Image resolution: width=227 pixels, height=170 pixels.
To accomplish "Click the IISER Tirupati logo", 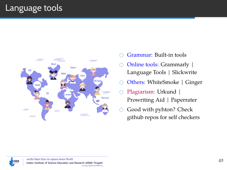I will pyautogui.click(x=14, y=162).
